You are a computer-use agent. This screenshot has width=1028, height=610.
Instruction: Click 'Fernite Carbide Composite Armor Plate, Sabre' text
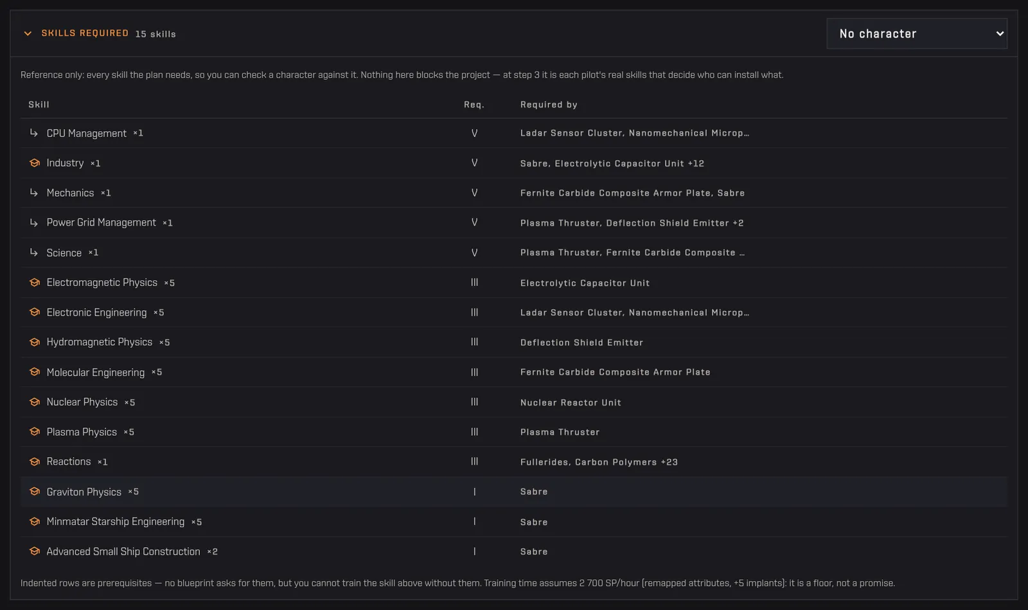[633, 193]
